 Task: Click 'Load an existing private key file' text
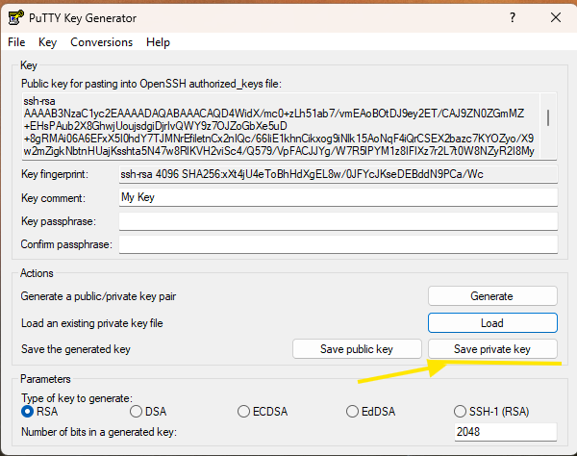(92, 323)
